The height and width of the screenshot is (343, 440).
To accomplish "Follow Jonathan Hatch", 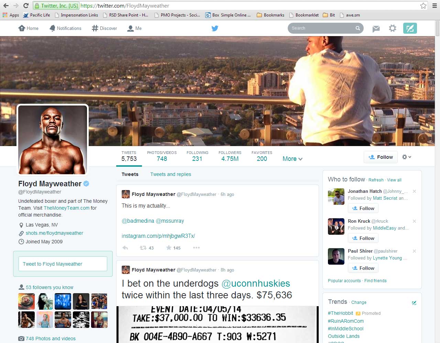I will coord(363,208).
